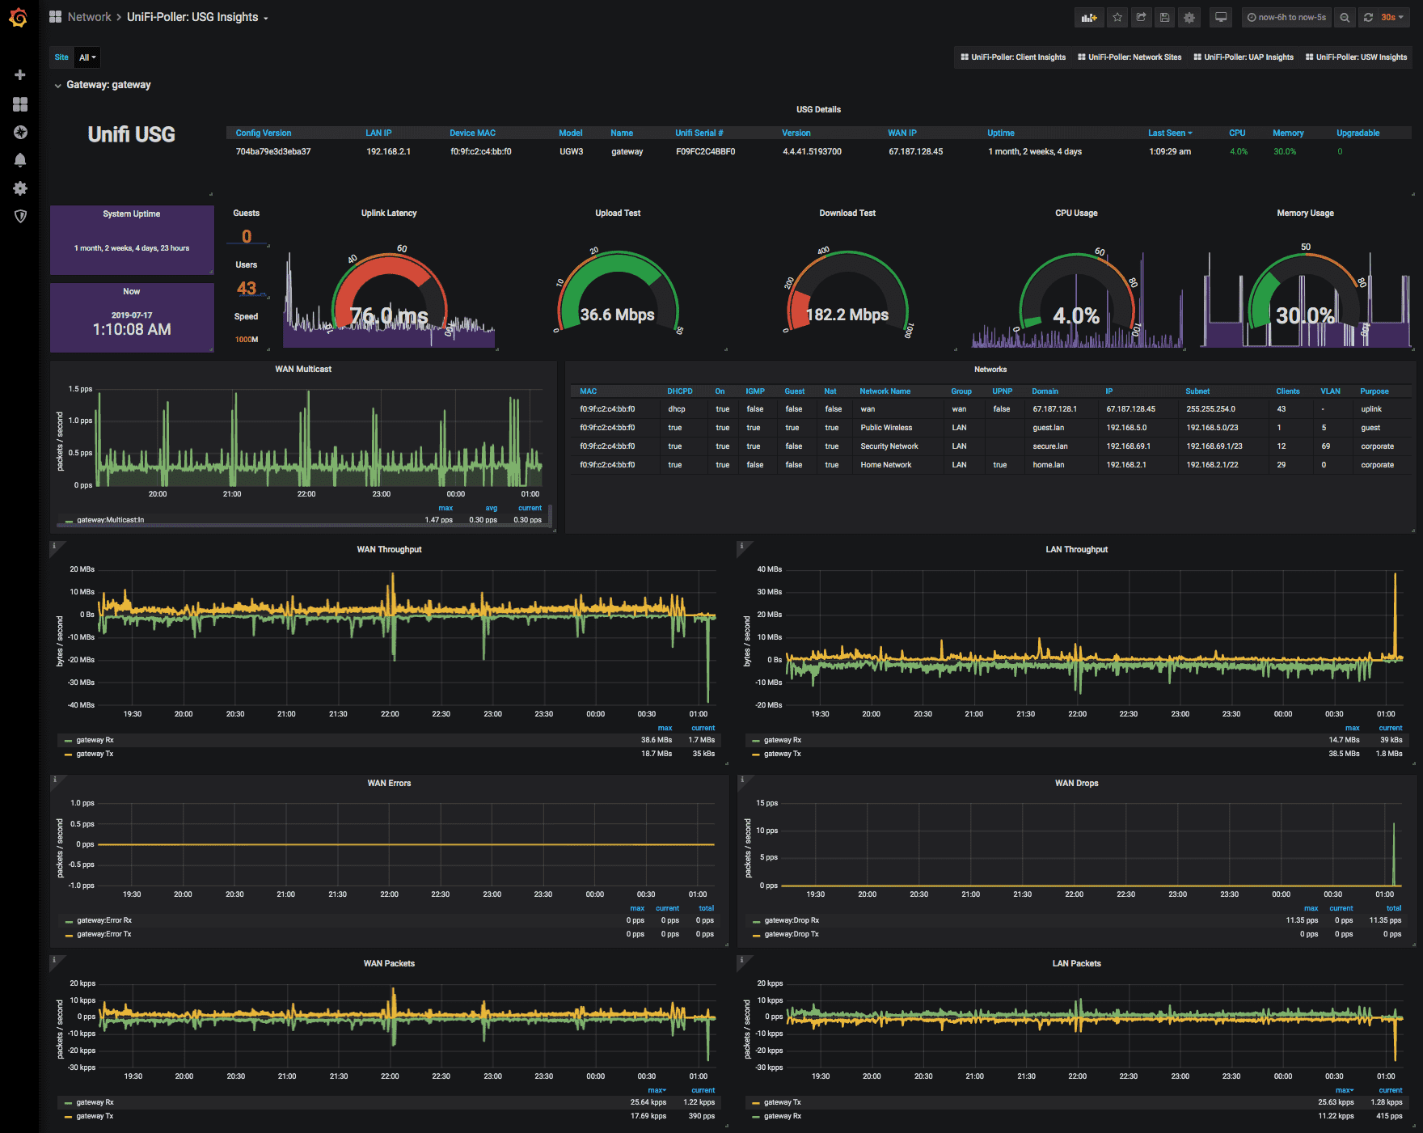
Task: Open the WAN Multicast panel title menu
Action: click(x=303, y=369)
